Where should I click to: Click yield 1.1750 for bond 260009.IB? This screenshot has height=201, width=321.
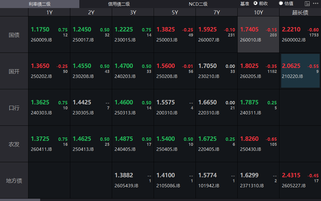40,29
